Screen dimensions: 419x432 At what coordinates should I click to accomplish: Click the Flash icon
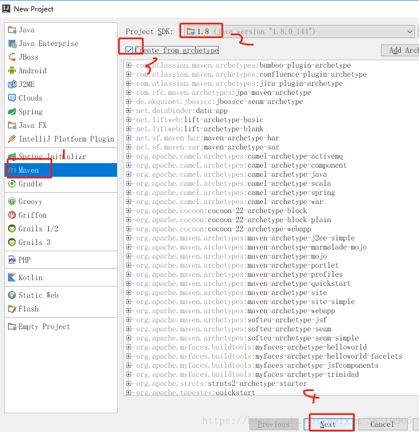point(12,309)
